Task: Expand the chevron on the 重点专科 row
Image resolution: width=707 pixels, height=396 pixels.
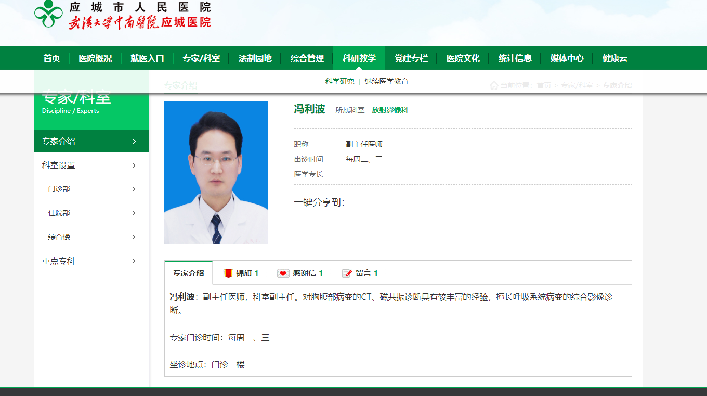Action: click(134, 261)
